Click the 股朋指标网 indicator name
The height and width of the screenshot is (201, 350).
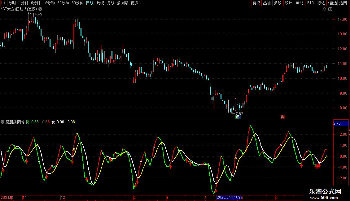pos(15,122)
